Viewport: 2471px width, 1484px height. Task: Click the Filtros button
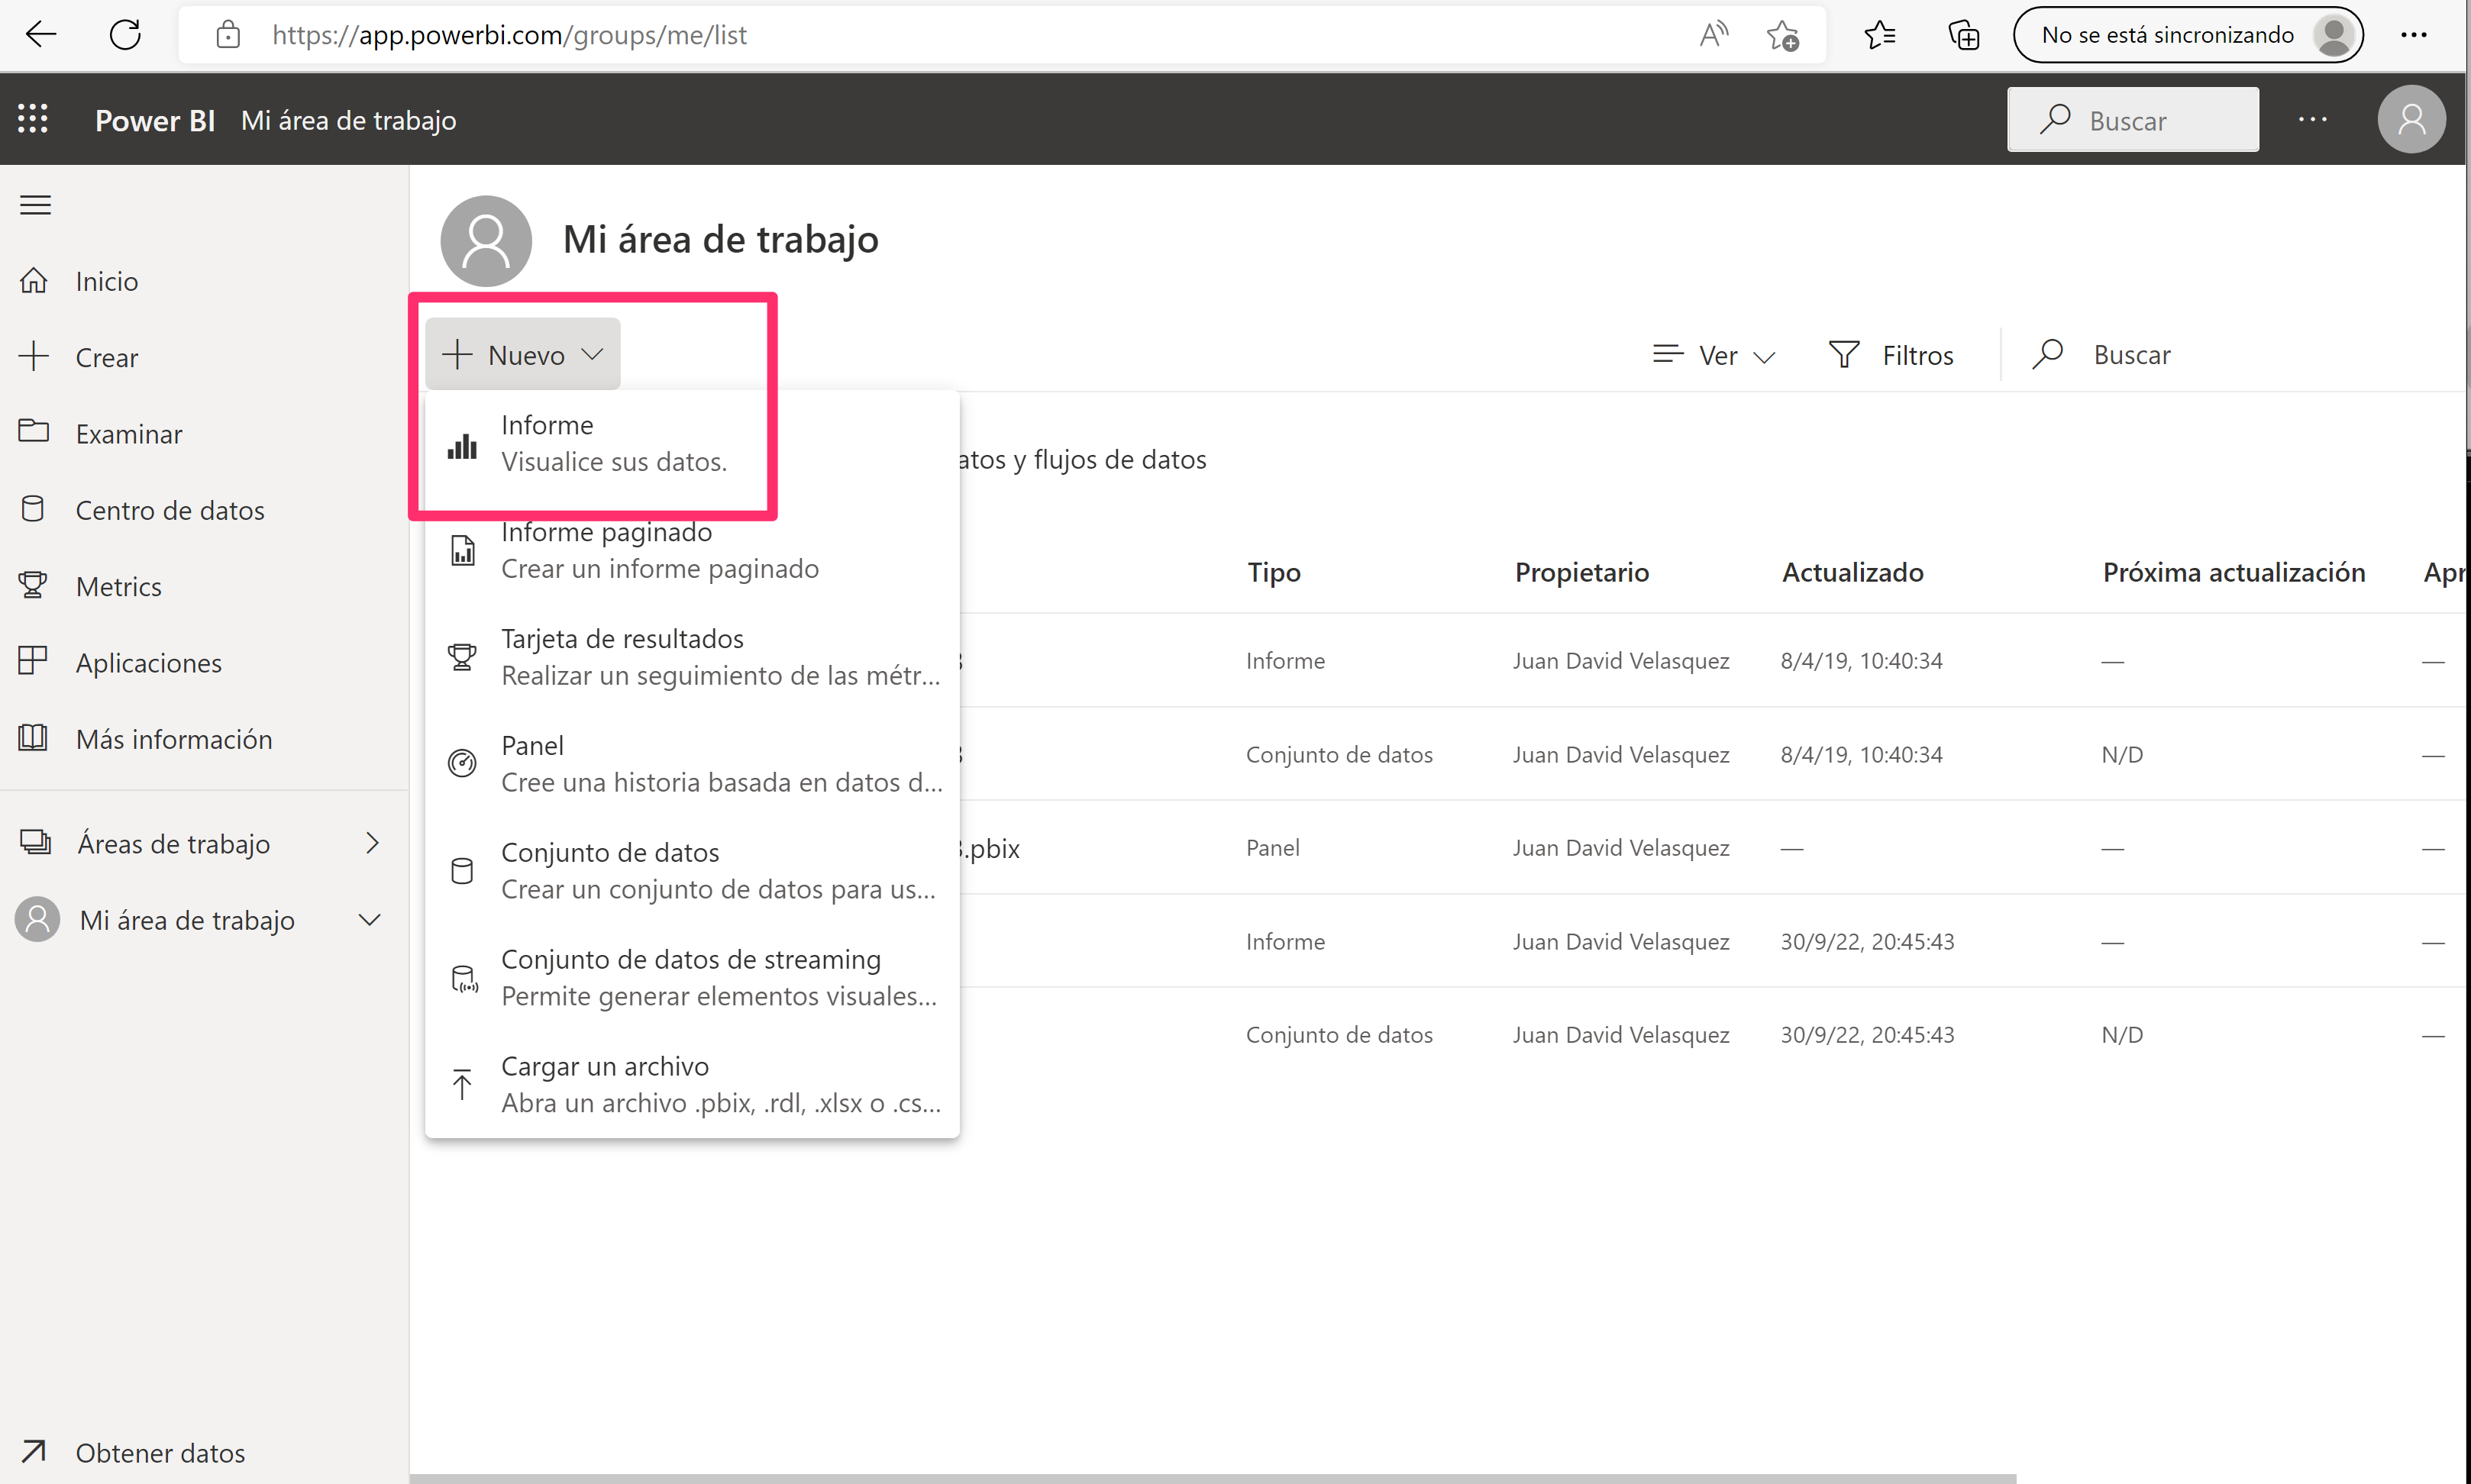(x=1891, y=355)
